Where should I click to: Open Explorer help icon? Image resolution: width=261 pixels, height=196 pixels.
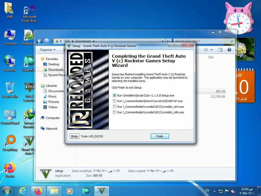point(229,50)
